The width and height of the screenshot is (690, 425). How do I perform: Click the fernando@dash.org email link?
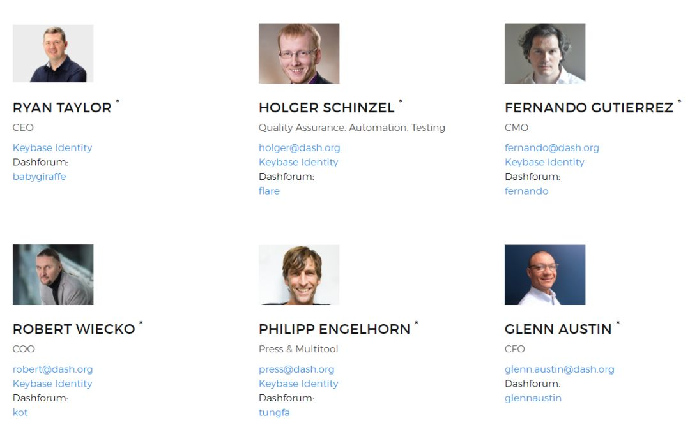pos(552,148)
